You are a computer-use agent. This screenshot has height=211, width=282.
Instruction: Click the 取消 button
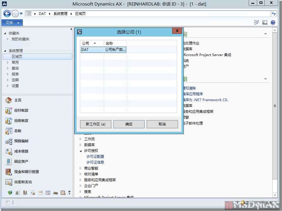click(162, 124)
